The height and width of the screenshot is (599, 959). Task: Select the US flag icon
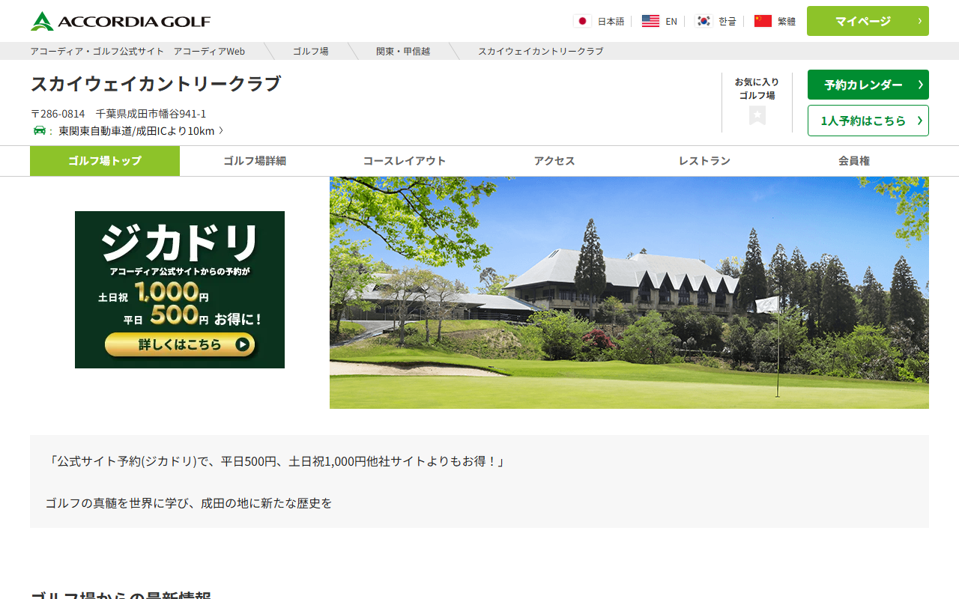point(650,21)
